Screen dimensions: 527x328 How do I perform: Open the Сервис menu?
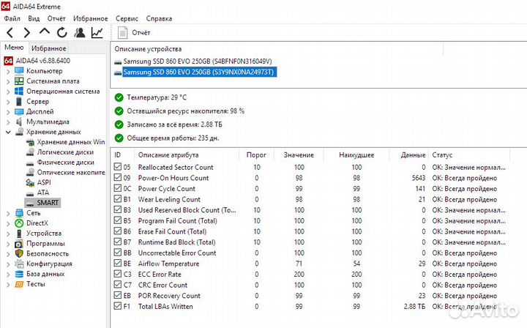pos(127,18)
